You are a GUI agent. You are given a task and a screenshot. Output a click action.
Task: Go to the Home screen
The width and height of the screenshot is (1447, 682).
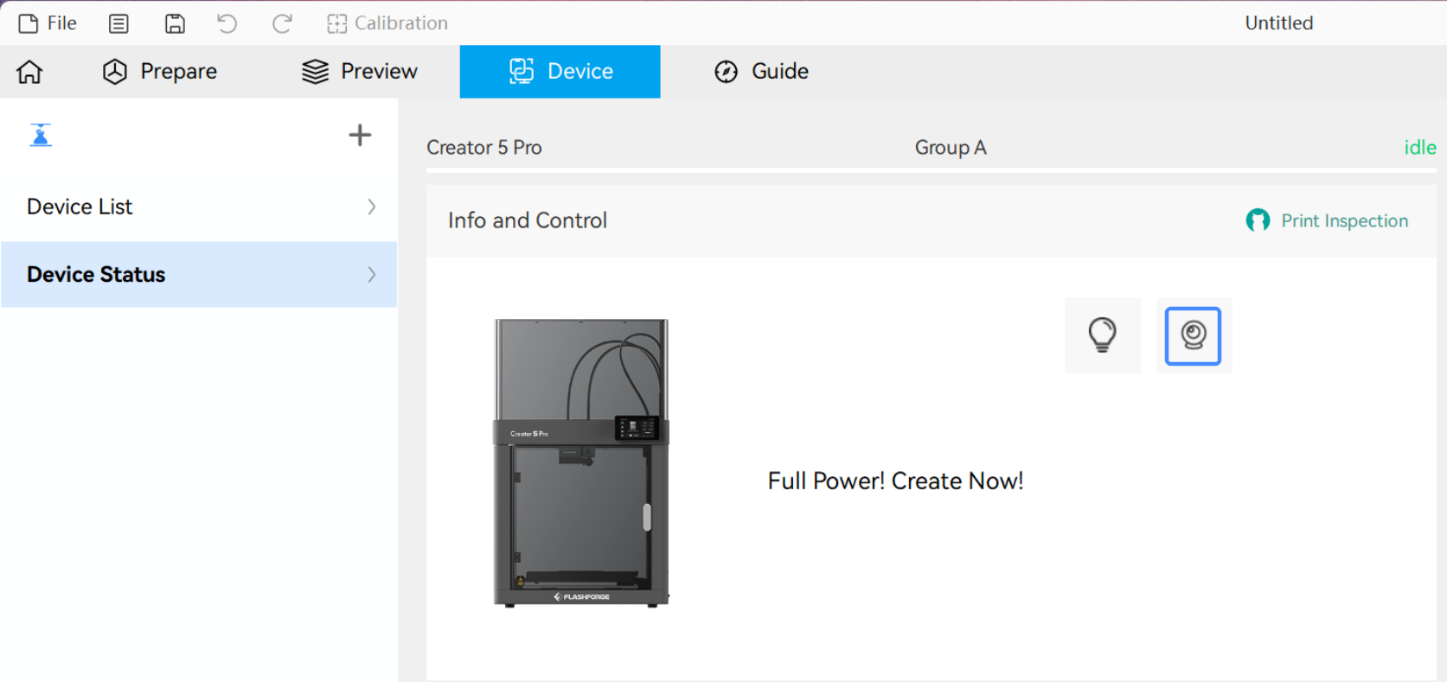click(x=29, y=72)
